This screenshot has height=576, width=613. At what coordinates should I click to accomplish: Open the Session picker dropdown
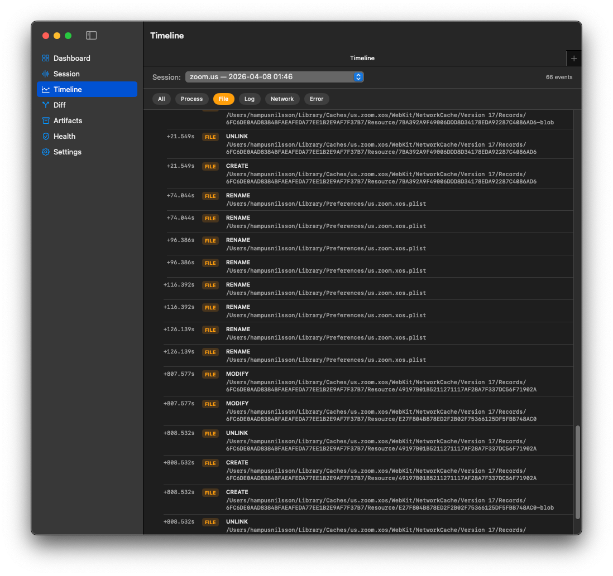(274, 77)
